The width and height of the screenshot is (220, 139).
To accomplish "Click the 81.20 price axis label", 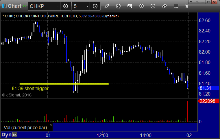I will (205, 94).
